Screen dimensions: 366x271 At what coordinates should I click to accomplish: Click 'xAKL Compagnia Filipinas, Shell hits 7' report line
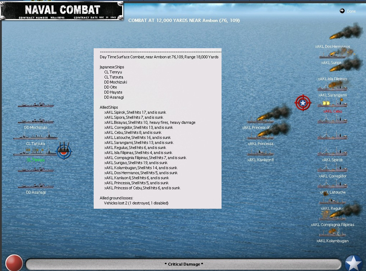point(145,158)
